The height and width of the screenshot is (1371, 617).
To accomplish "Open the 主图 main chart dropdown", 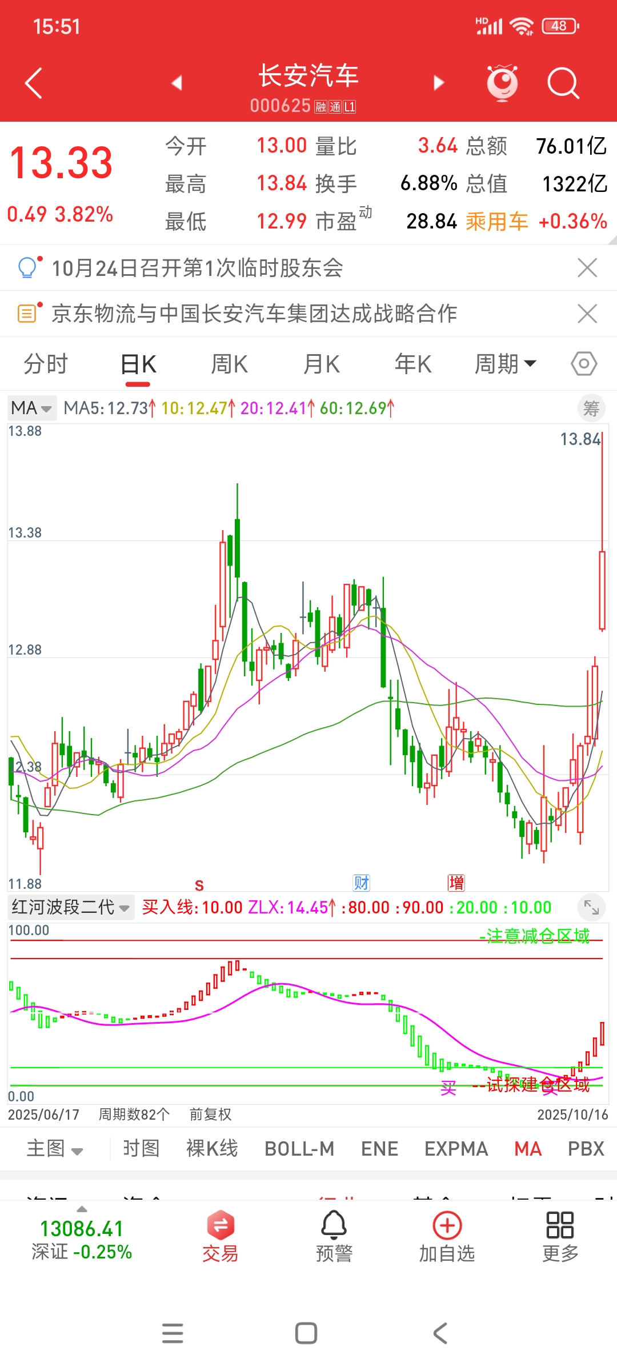I will coord(55,1149).
